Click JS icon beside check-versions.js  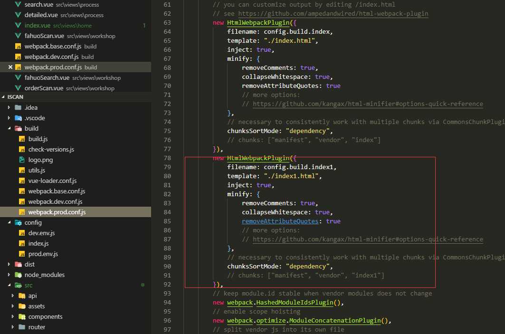pos(22,150)
